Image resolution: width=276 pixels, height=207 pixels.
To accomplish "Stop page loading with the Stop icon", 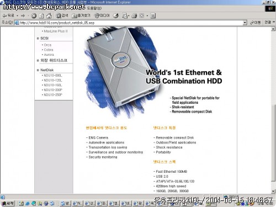I will click(34, 15).
